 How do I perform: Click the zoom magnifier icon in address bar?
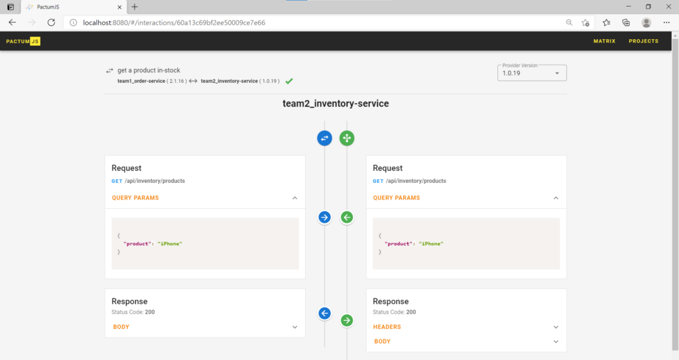pos(569,23)
